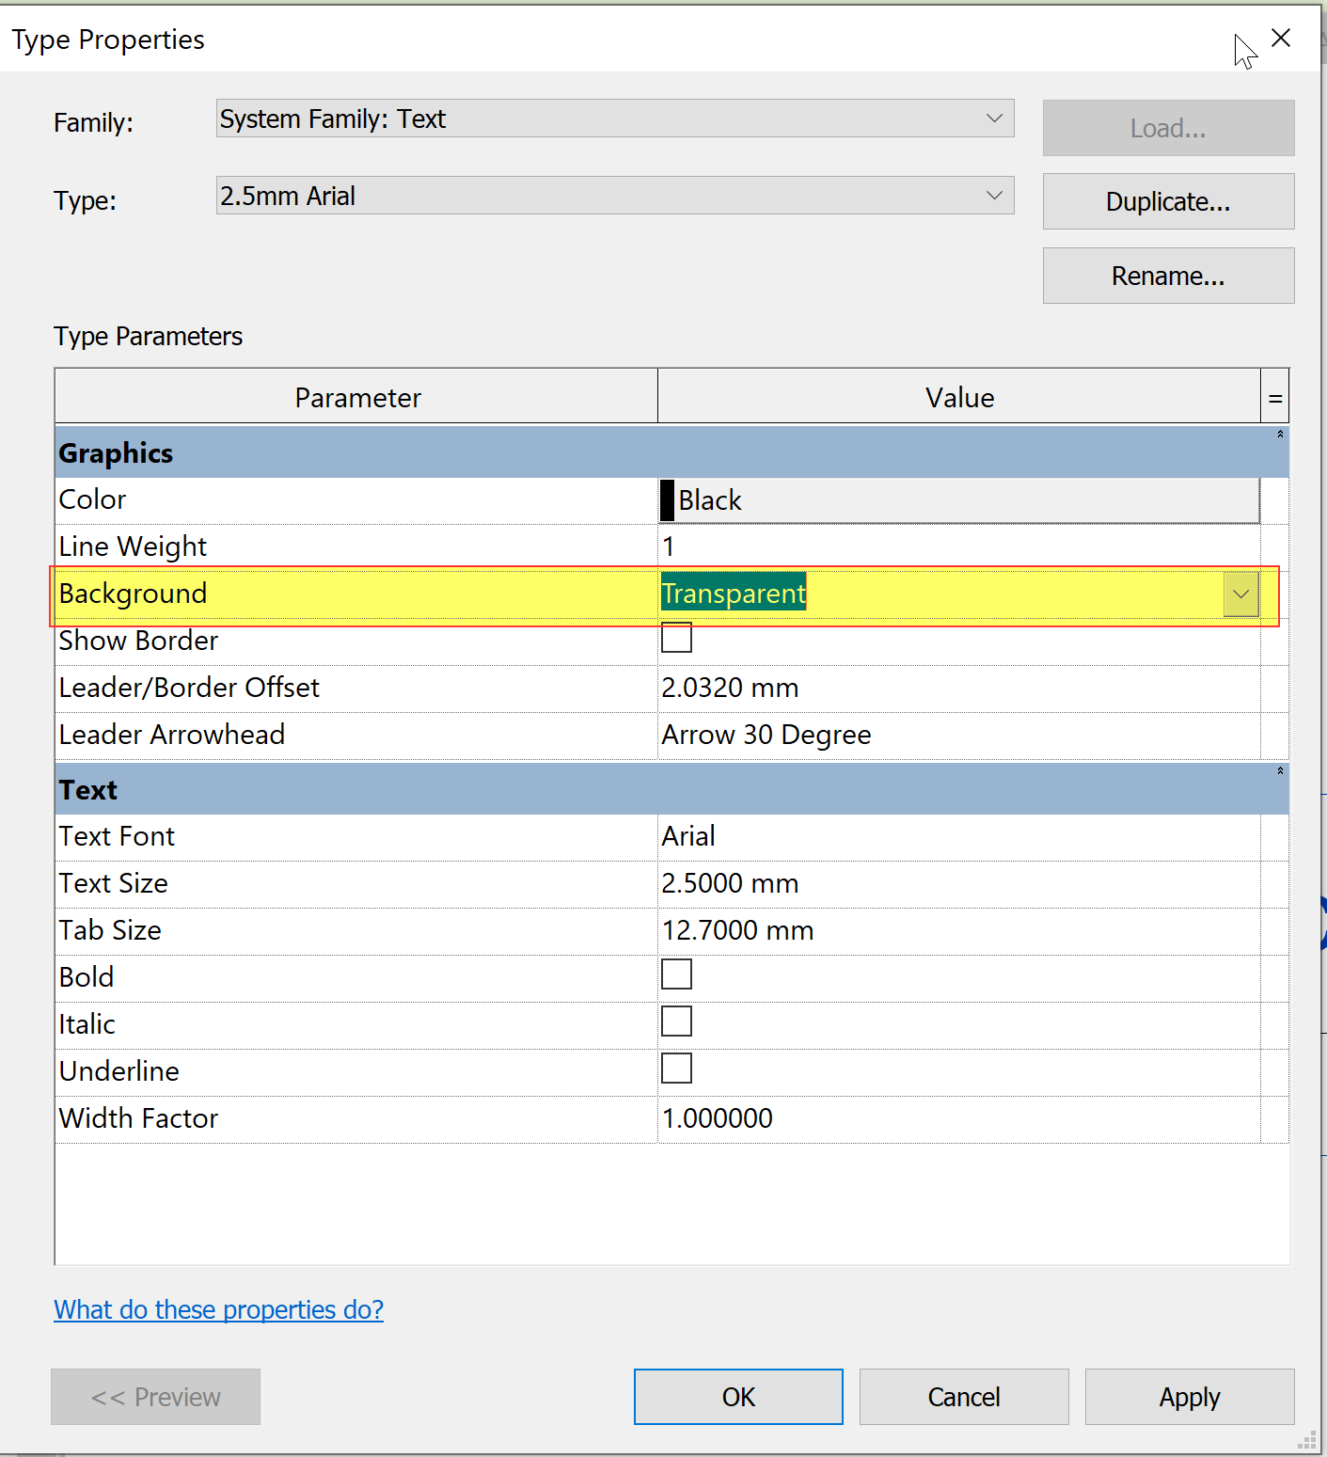
Task: Apply the type property changes
Action: tap(1190, 1397)
